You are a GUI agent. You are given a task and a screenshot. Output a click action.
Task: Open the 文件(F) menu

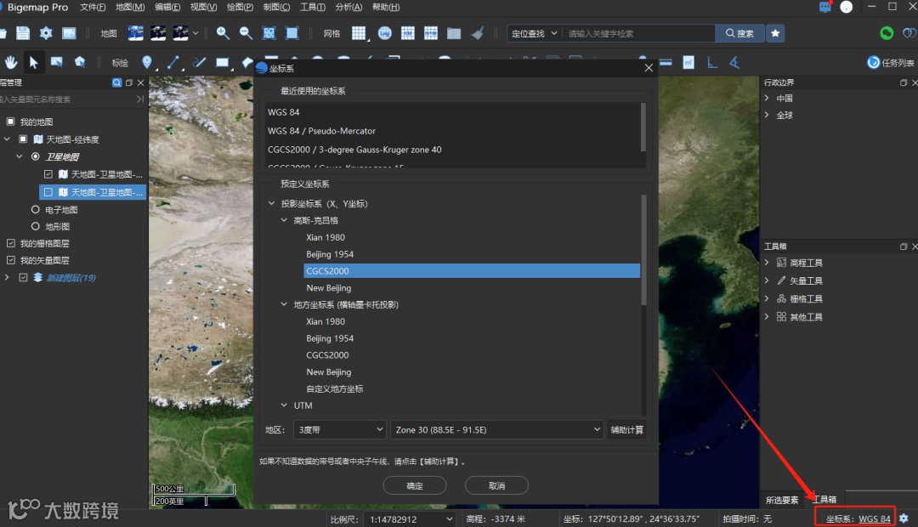[93, 7]
